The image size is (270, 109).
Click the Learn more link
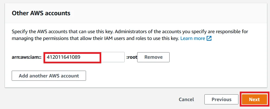coord(192,38)
